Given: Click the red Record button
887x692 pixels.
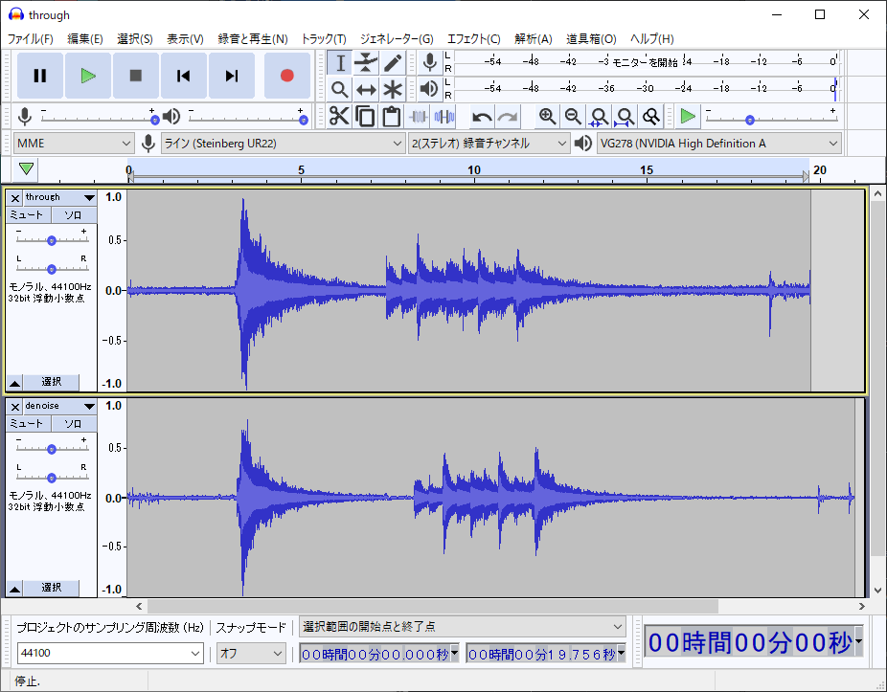Looking at the screenshot, I should [x=286, y=76].
